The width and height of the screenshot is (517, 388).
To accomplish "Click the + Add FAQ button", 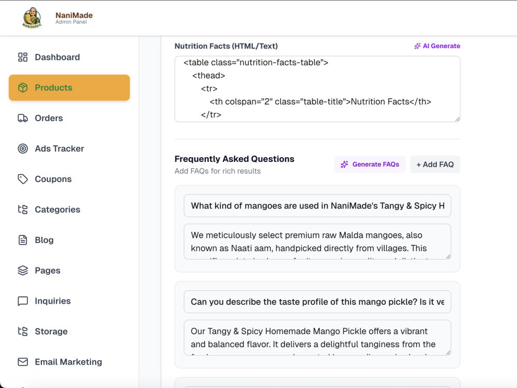I will pos(435,165).
